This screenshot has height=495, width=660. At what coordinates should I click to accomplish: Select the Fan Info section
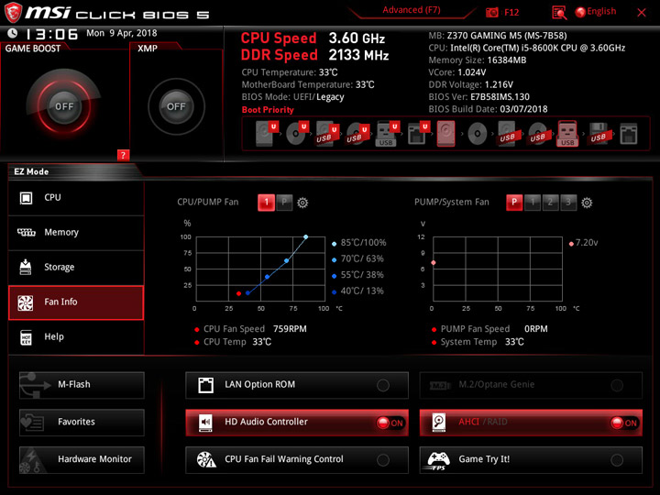coord(76,302)
